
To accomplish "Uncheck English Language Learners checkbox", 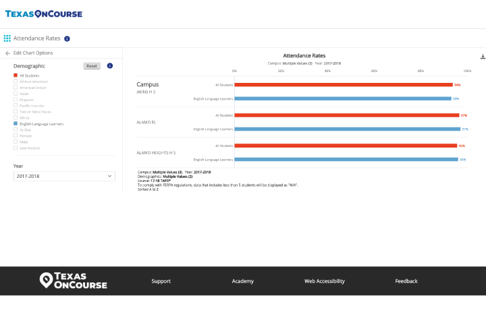I will [16, 124].
